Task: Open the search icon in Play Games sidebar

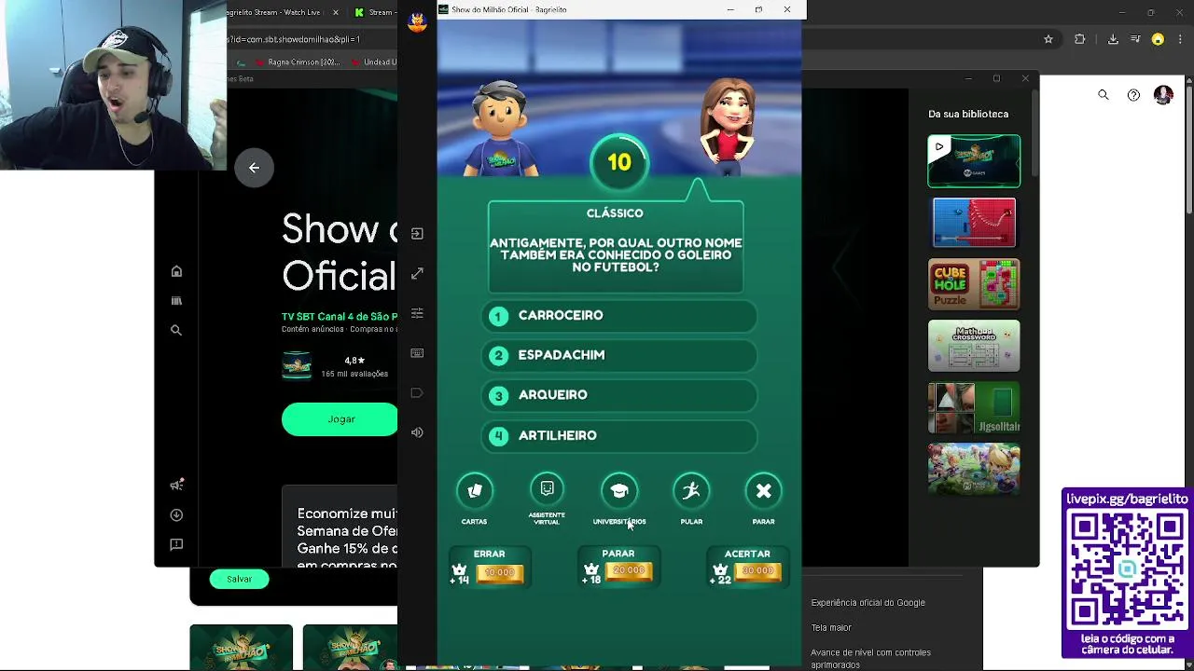Action: pos(176,330)
